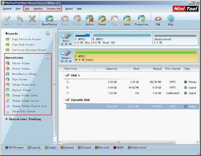
Task: Click Format Volume operation
Action: [x=21, y=69]
